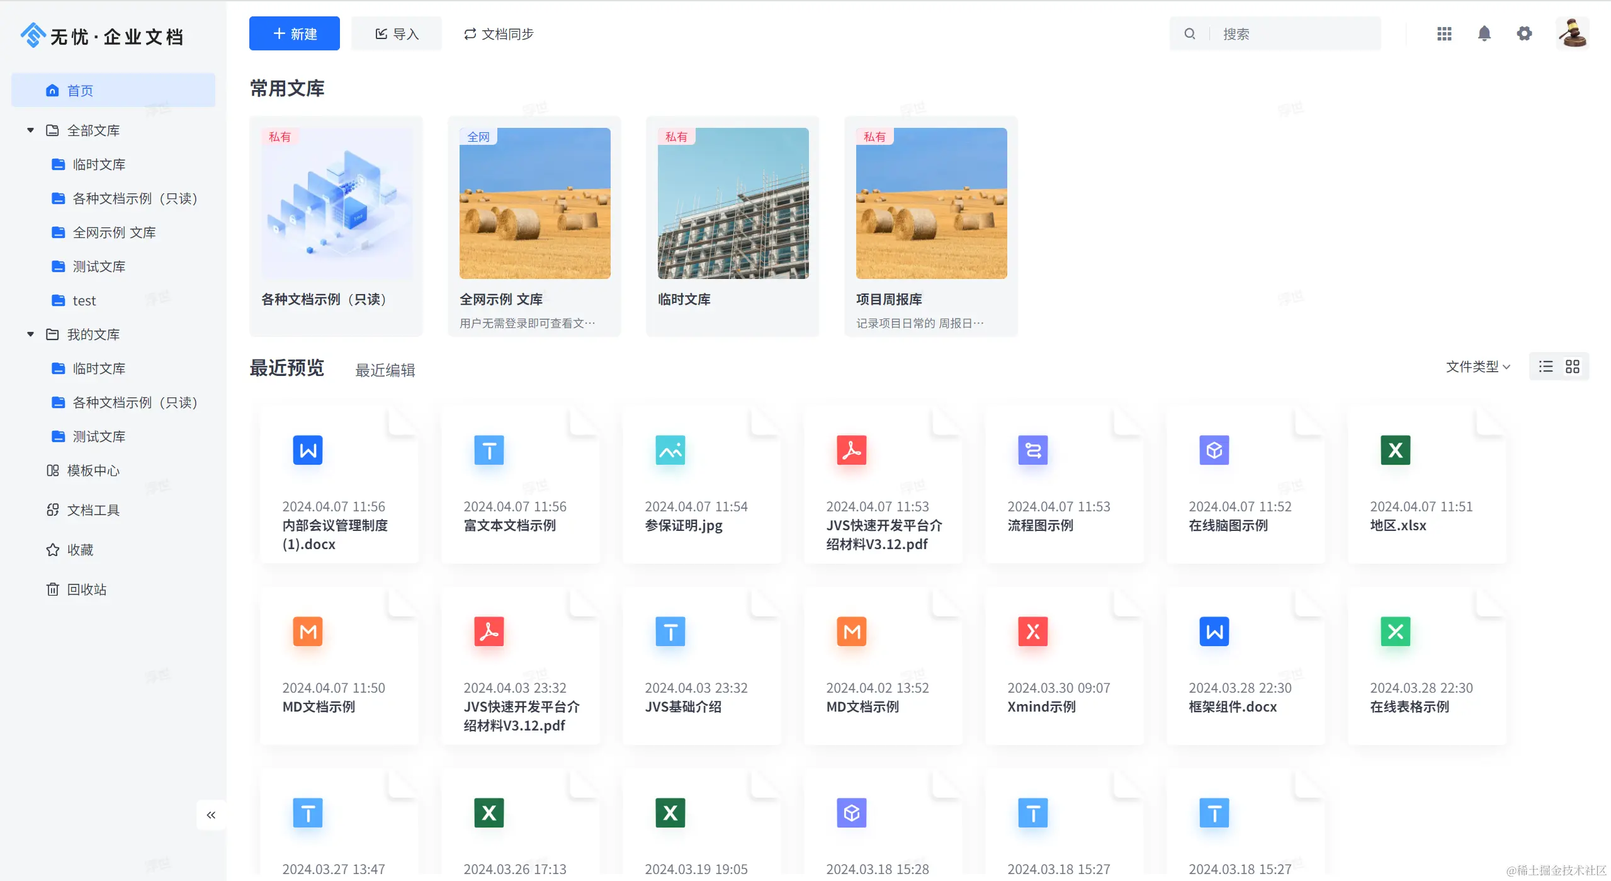Click the notification bell icon

coord(1484,34)
